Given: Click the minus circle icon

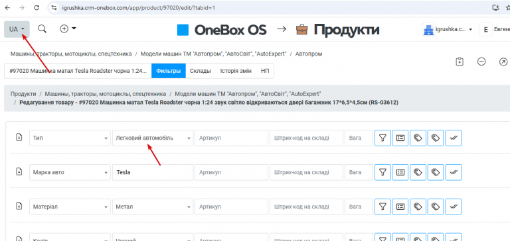Looking at the screenshot, I should tap(481, 62).
